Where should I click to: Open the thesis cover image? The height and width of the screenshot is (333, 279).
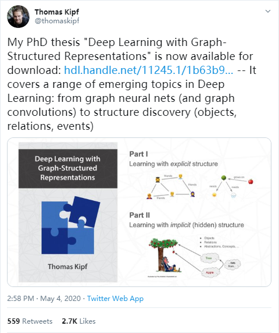click(x=68, y=212)
